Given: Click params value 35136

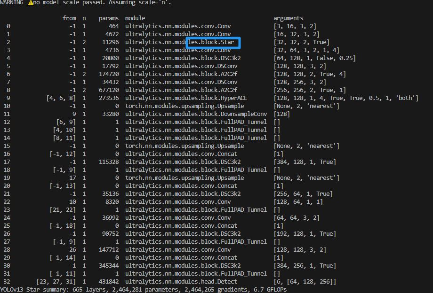Looking at the screenshot, I should [111, 194].
